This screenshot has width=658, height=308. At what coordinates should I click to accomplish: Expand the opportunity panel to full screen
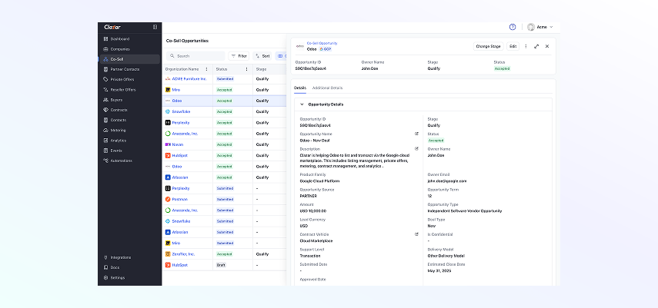pyautogui.click(x=536, y=46)
